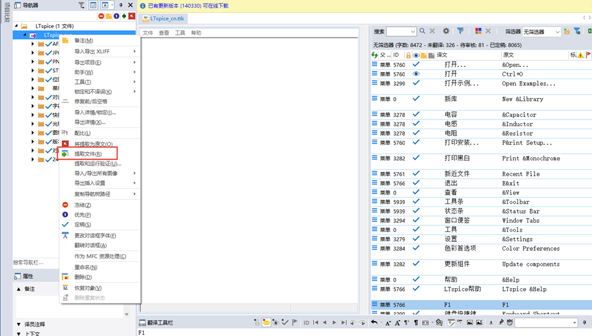Toggle checkmark on the 退出 row

416,183
